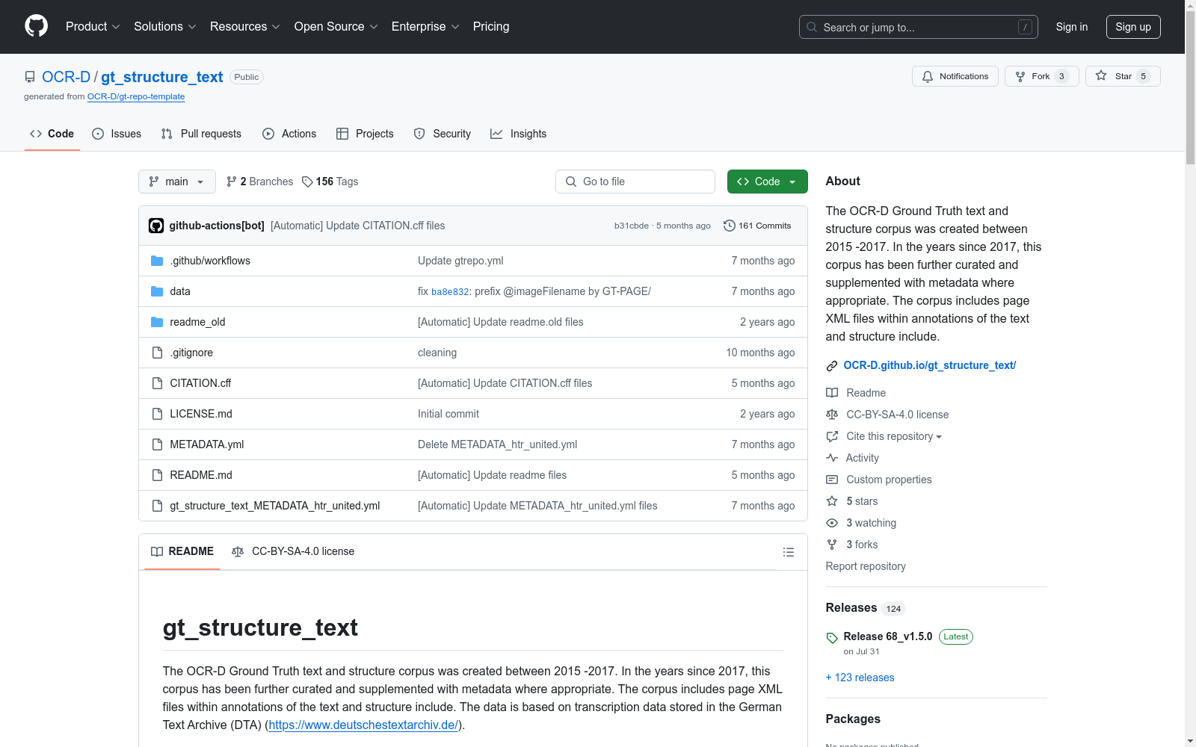This screenshot has width=1196, height=747.
Task: View 5 stars in sidebar
Action: tap(852, 501)
